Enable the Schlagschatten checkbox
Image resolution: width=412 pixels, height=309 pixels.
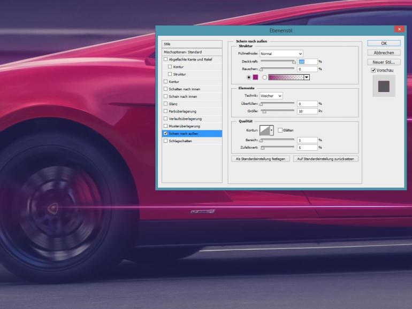pos(166,141)
